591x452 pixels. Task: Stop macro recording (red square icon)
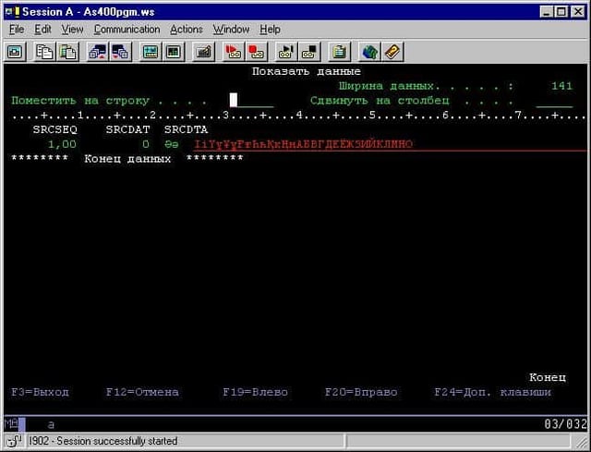click(257, 52)
